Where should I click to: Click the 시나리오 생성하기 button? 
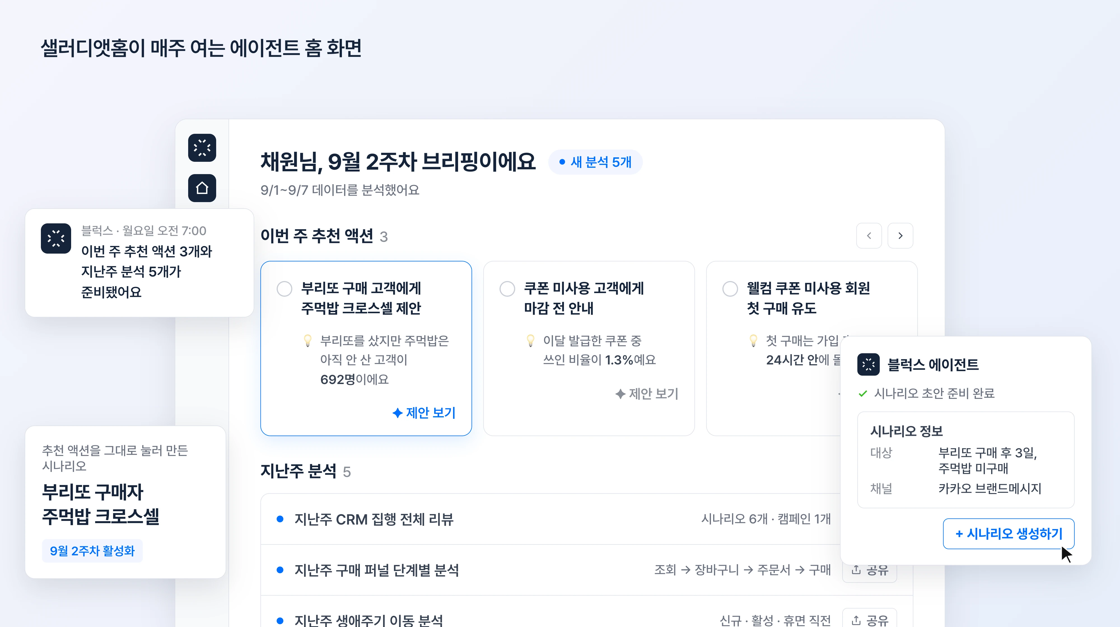click(x=1009, y=534)
